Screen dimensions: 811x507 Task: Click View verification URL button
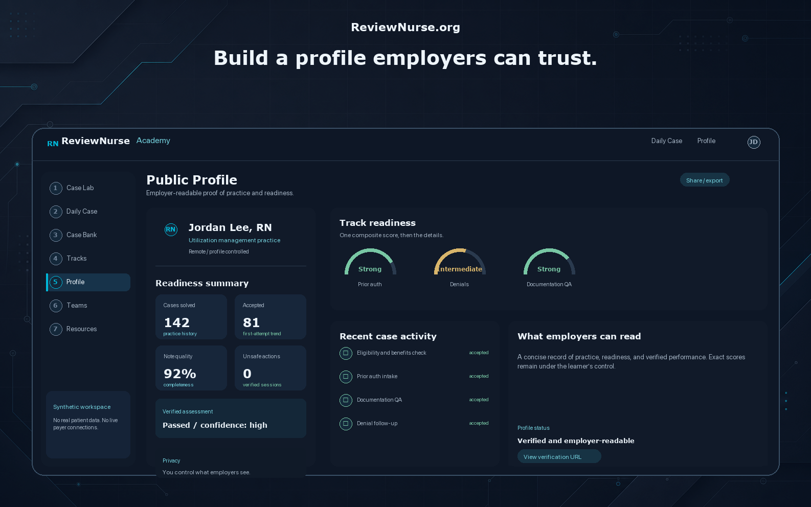pyautogui.click(x=559, y=456)
